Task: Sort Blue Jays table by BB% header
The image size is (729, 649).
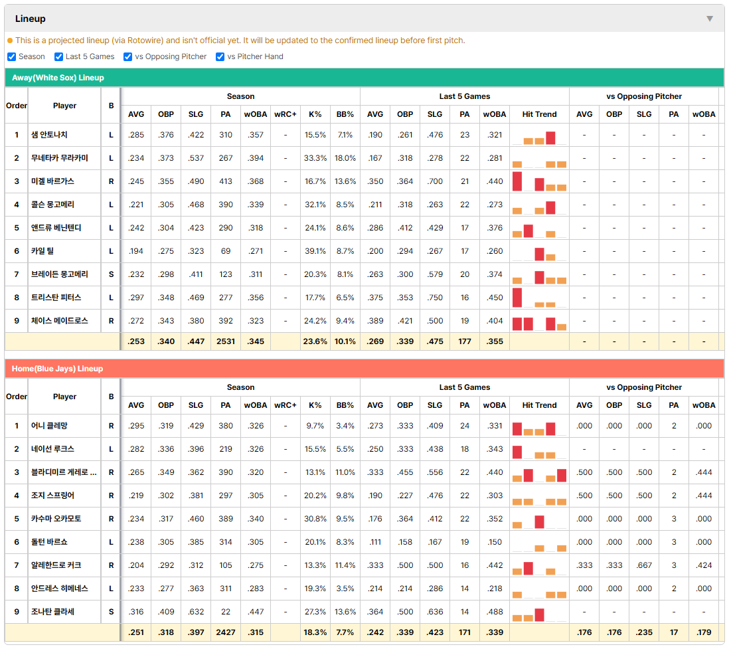Action: pyautogui.click(x=345, y=405)
